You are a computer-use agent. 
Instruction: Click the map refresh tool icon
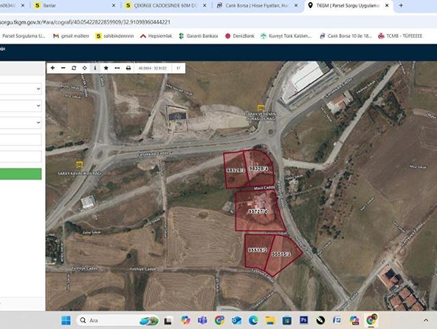74,68
